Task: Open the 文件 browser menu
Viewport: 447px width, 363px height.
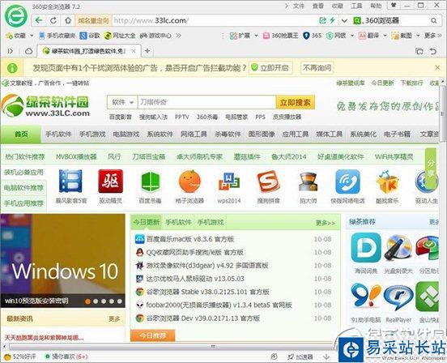Action: (299, 6)
